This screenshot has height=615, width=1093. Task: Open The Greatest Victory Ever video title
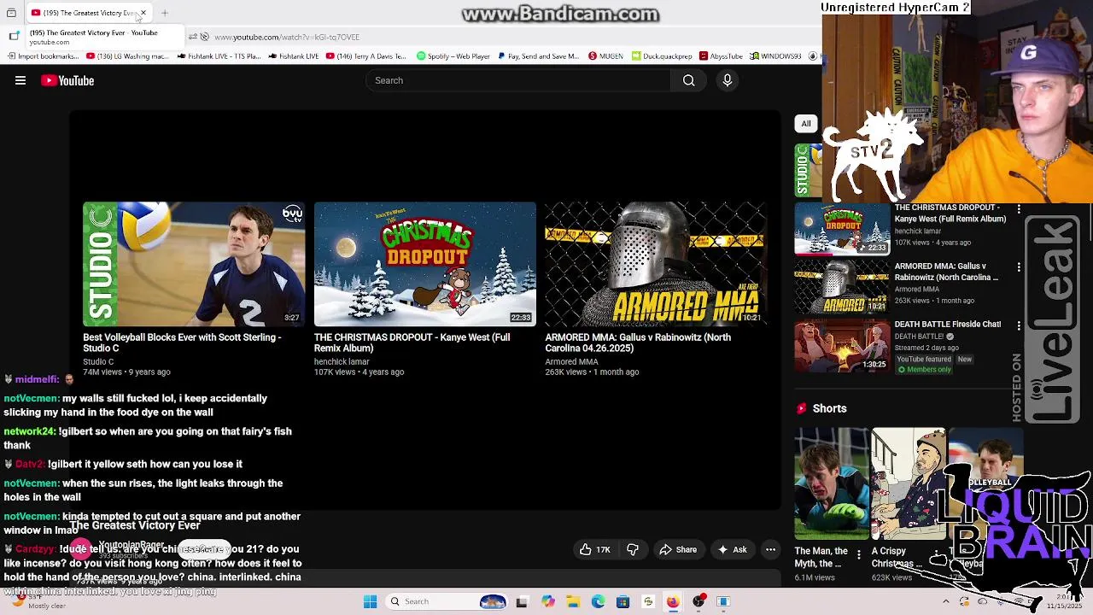click(135, 525)
